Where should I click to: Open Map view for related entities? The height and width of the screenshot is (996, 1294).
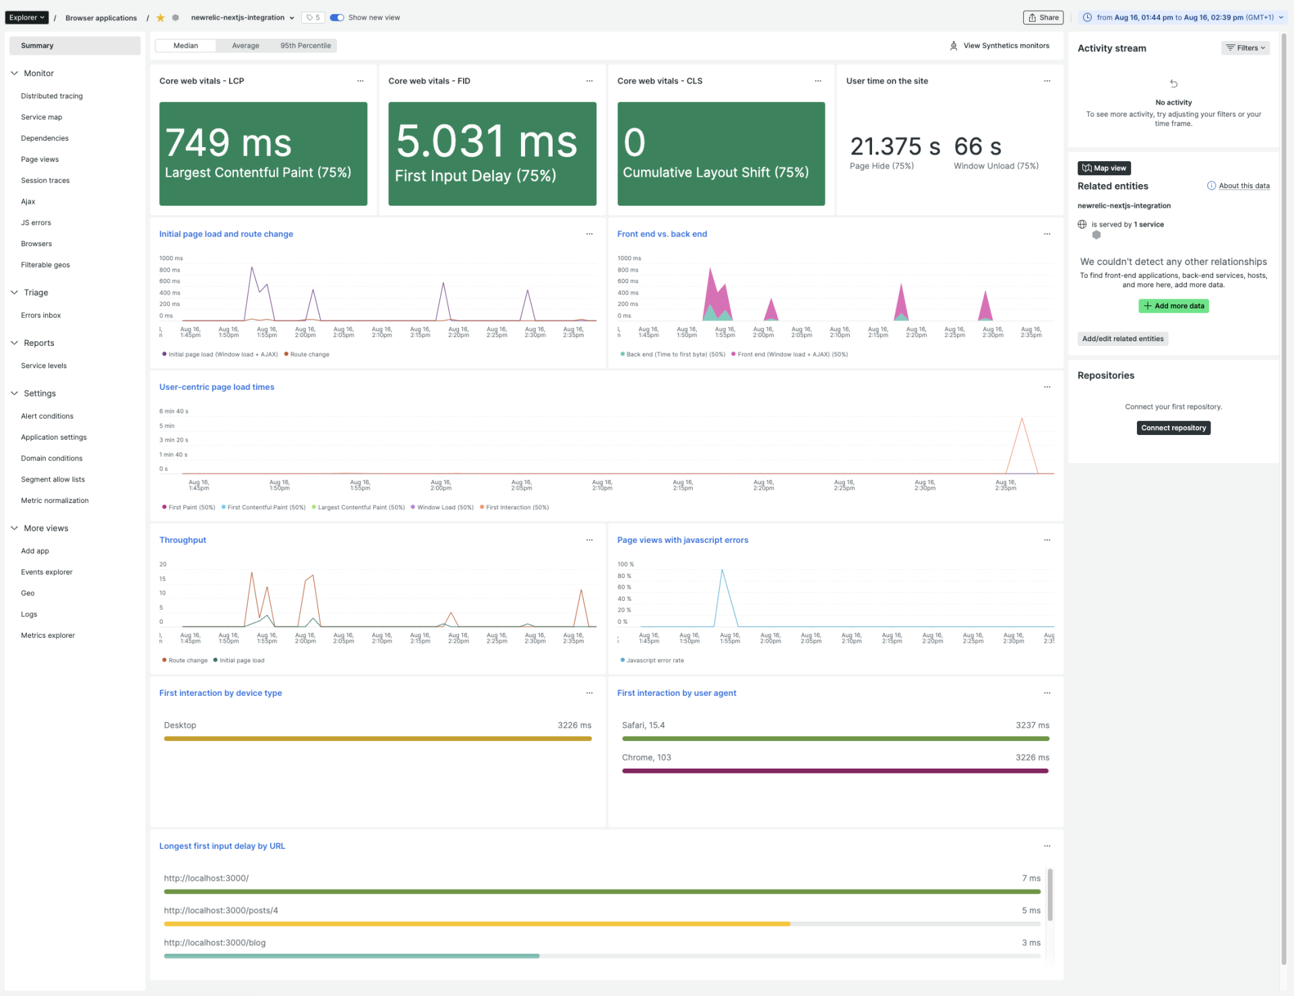pos(1103,168)
